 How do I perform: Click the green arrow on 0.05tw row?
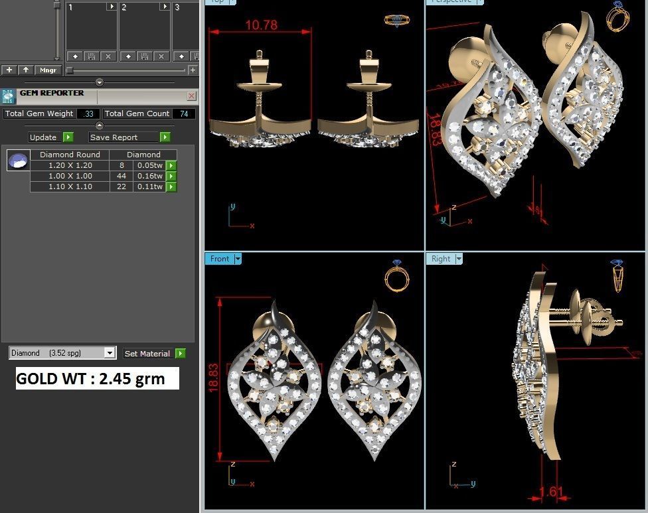point(171,165)
